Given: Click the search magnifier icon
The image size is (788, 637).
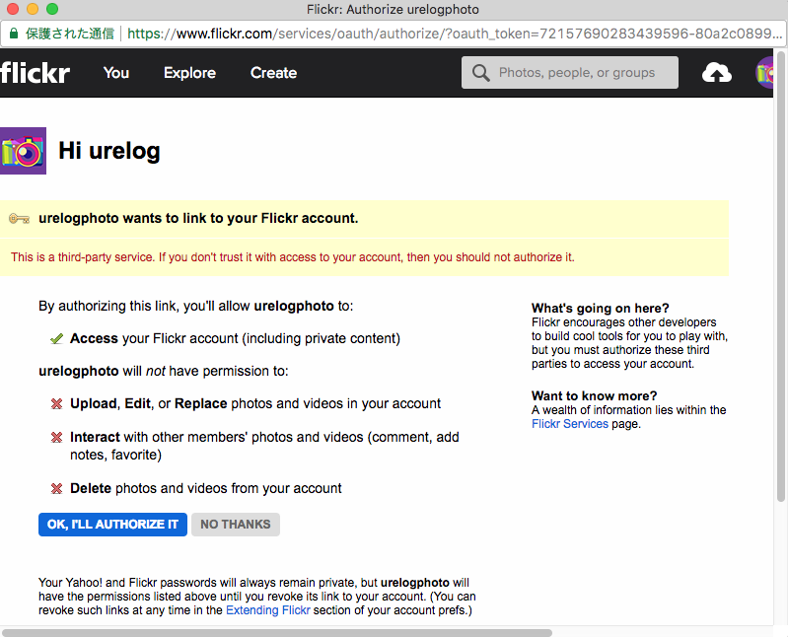Looking at the screenshot, I should (480, 73).
